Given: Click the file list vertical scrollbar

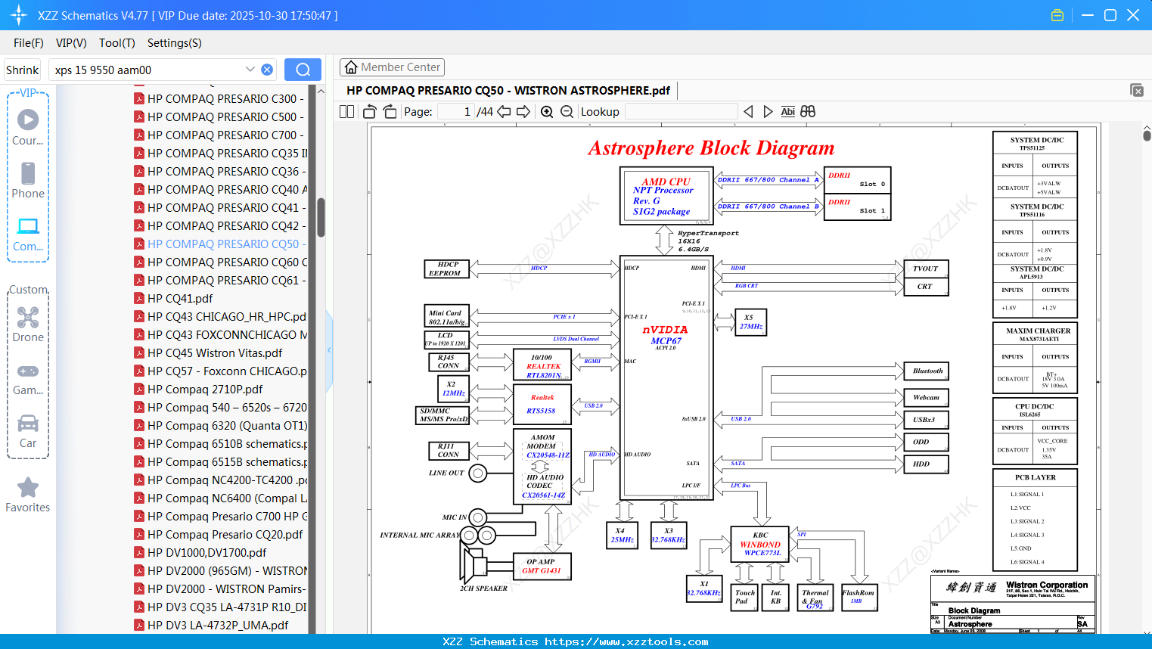Looking at the screenshot, I should (321, 218).
